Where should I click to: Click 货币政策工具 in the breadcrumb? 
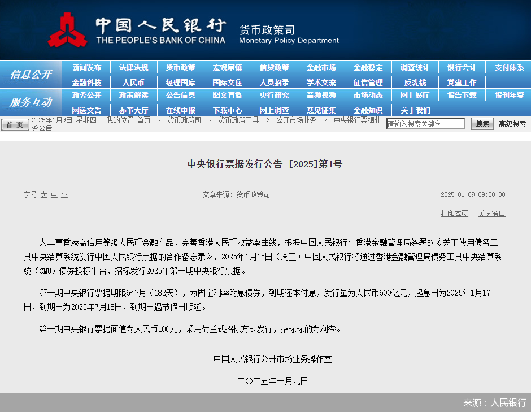pyautogui.click(x=238, y=120)
